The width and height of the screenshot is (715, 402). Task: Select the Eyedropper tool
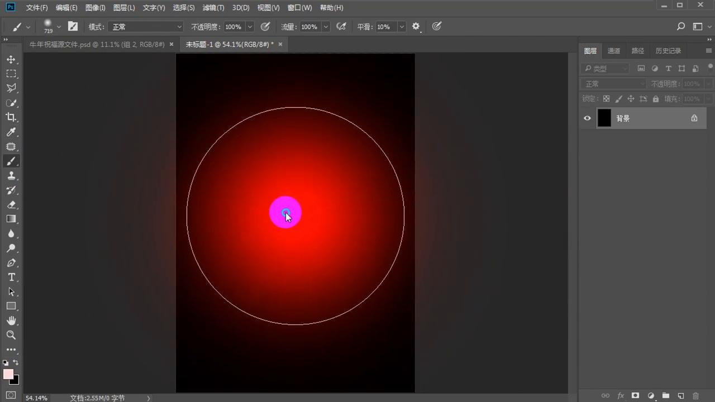tap(12, 132)
